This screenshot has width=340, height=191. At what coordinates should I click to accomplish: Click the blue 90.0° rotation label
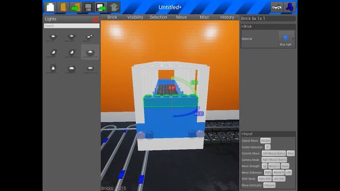[x=199, y=114]
